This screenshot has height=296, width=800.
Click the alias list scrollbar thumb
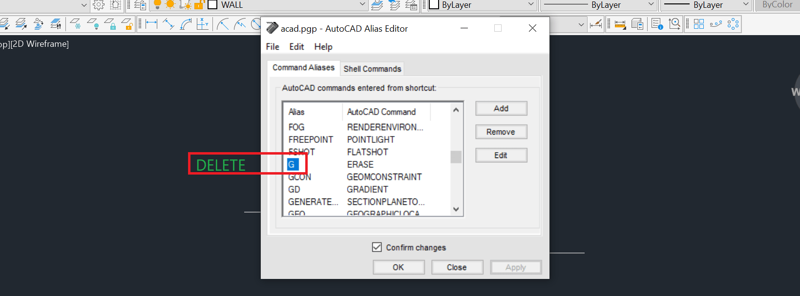pyautogui.click(x=456, y=157)
